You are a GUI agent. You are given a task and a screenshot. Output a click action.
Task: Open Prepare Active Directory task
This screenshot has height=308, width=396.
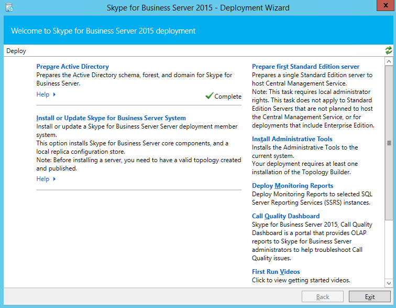coord(72,67)
